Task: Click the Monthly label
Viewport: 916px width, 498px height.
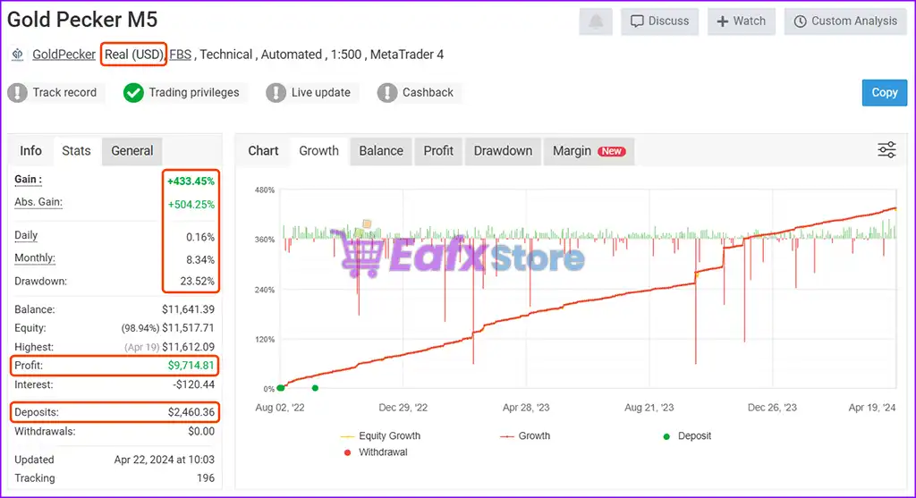Action: pos(35,258)
